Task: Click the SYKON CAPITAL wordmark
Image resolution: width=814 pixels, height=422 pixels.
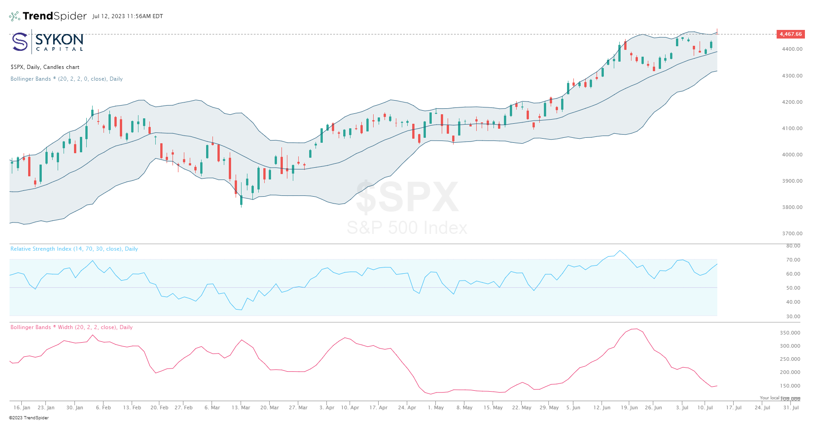Action: pyautogui.click(x=59, y=42)
